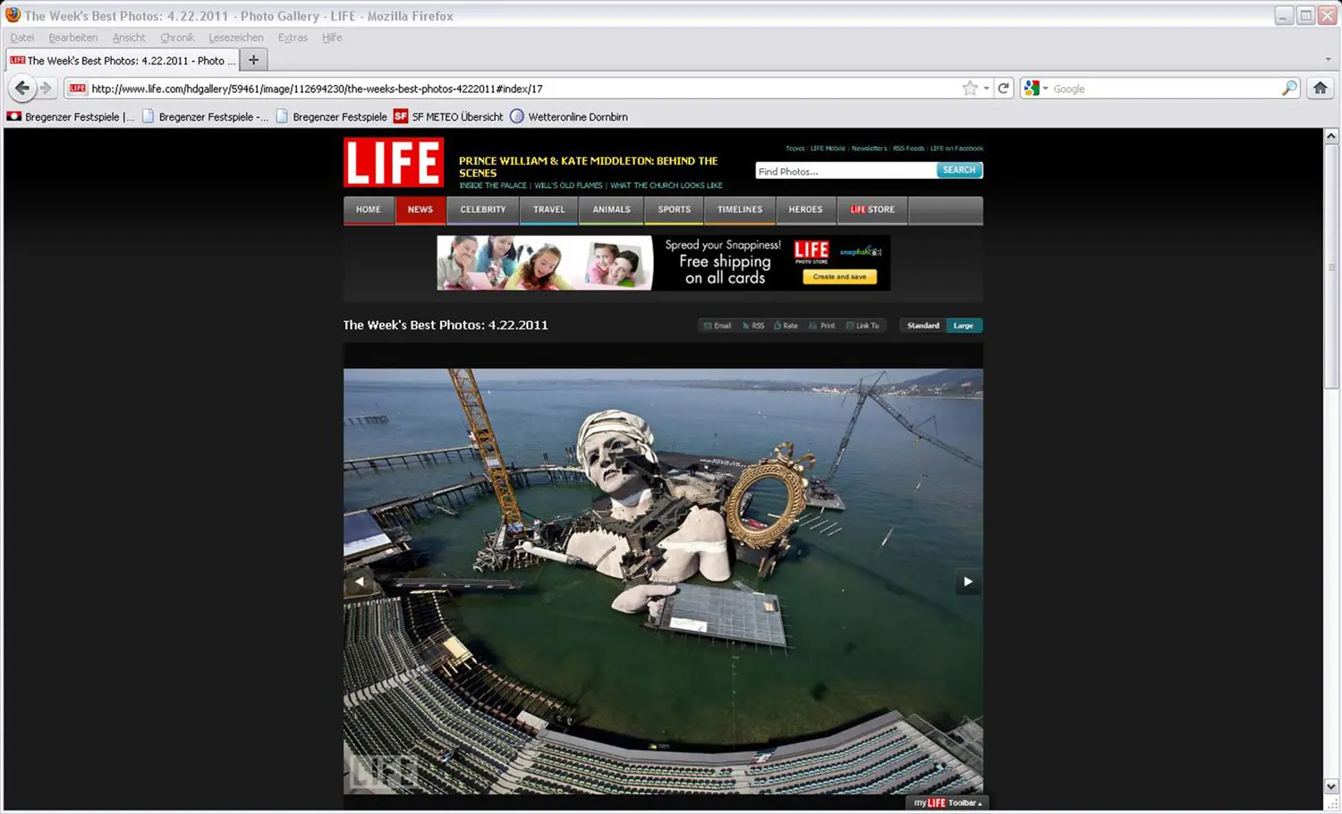Select The Week's Best Photos browser tab
This screenshot has height=814, width=1342.
click(x=123, y=60)
